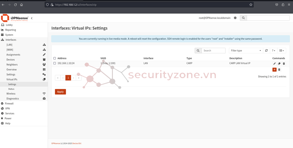Edit the 192.168.1.10/24 virtual IP entry
293x148 pixels.
click(x=275, y=63)
